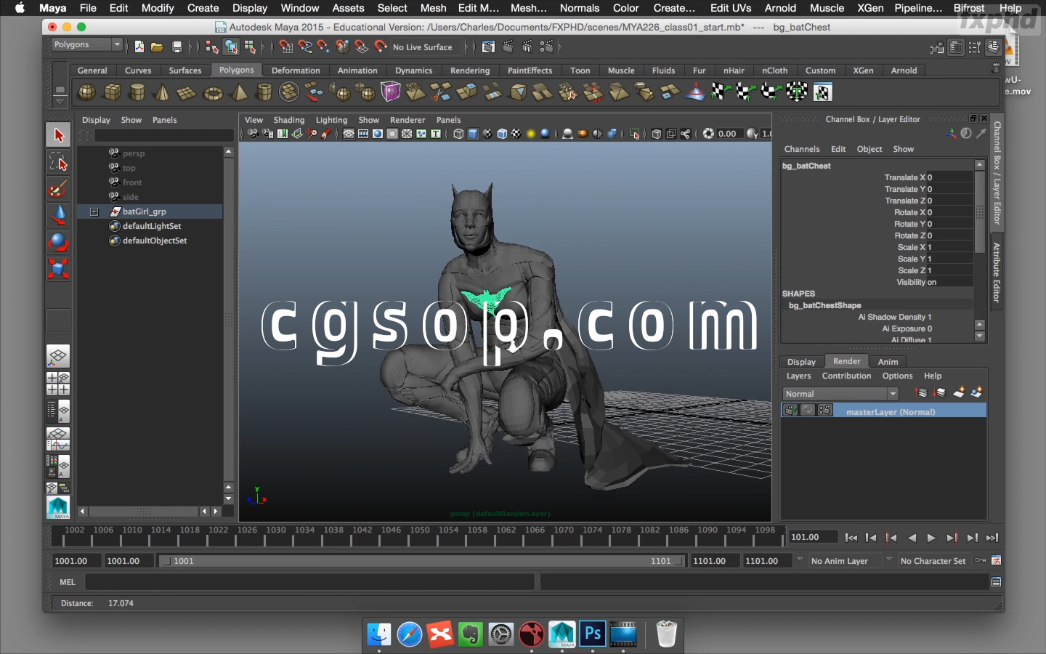Expand the batGirl_grp node in Outliner
Image resolution: width=1046 pixels, height=654 pixels.
(x=94, y=211)
